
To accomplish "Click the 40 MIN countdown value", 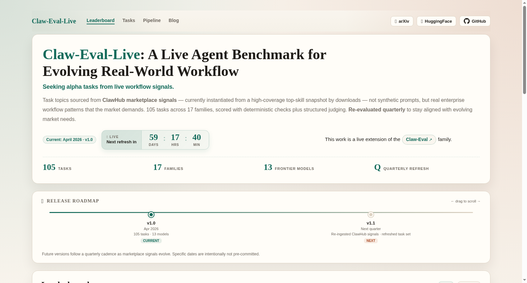I will [x=197, y=140].
